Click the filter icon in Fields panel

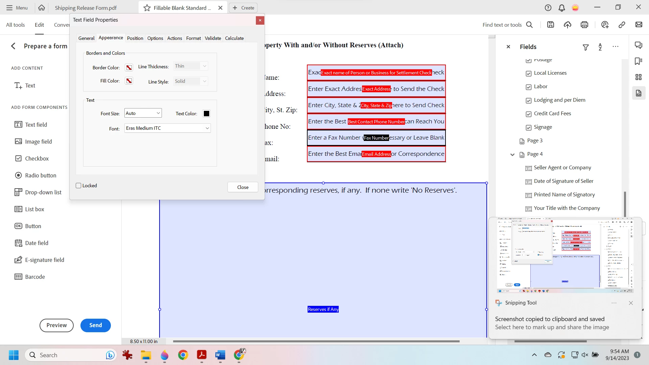(x=586, y=47)
